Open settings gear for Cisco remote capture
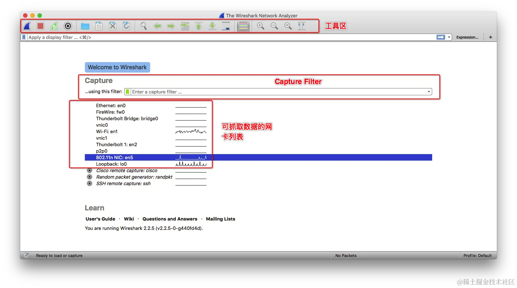The image size is (517, 288). 90,170
